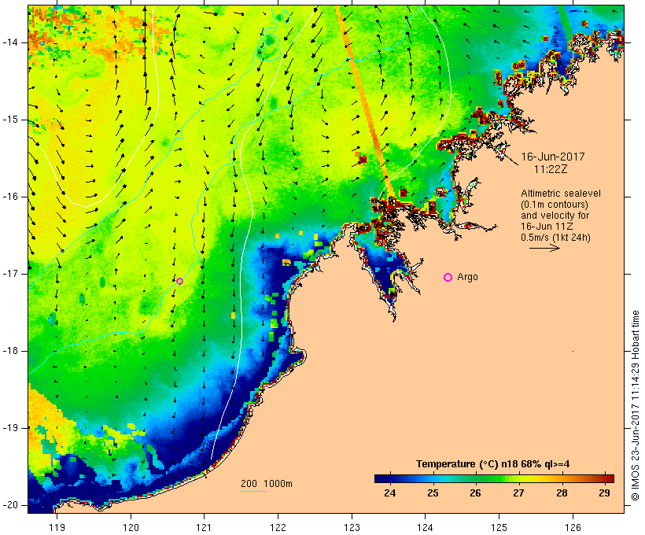Click the latitude axis label -19

coord(10,428)
